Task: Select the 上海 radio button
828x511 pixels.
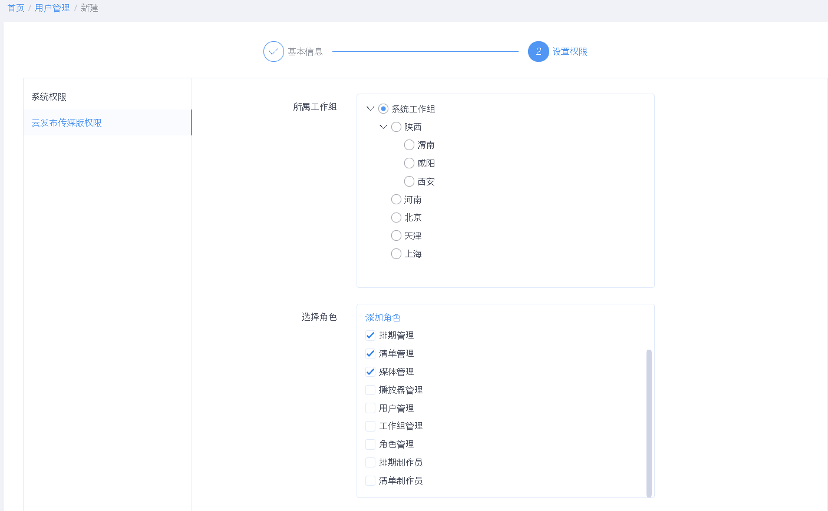Action: [x=396, y=254]
